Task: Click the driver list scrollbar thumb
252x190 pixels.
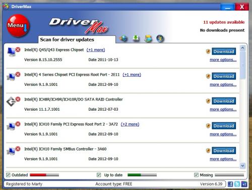Action: pos(242,65)
